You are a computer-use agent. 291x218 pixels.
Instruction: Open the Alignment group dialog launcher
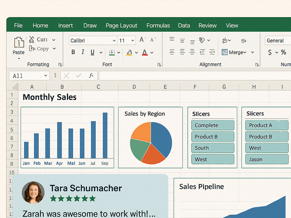click(257, 65)
